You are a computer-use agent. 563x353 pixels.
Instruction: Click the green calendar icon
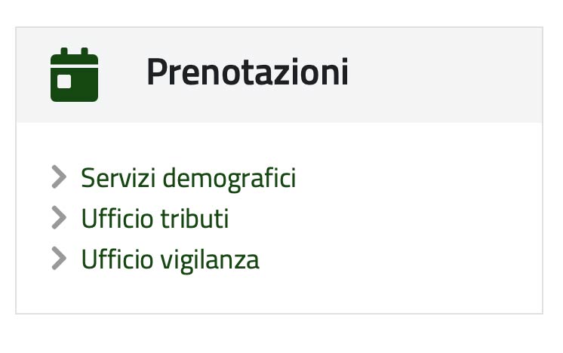pos(74,75)
